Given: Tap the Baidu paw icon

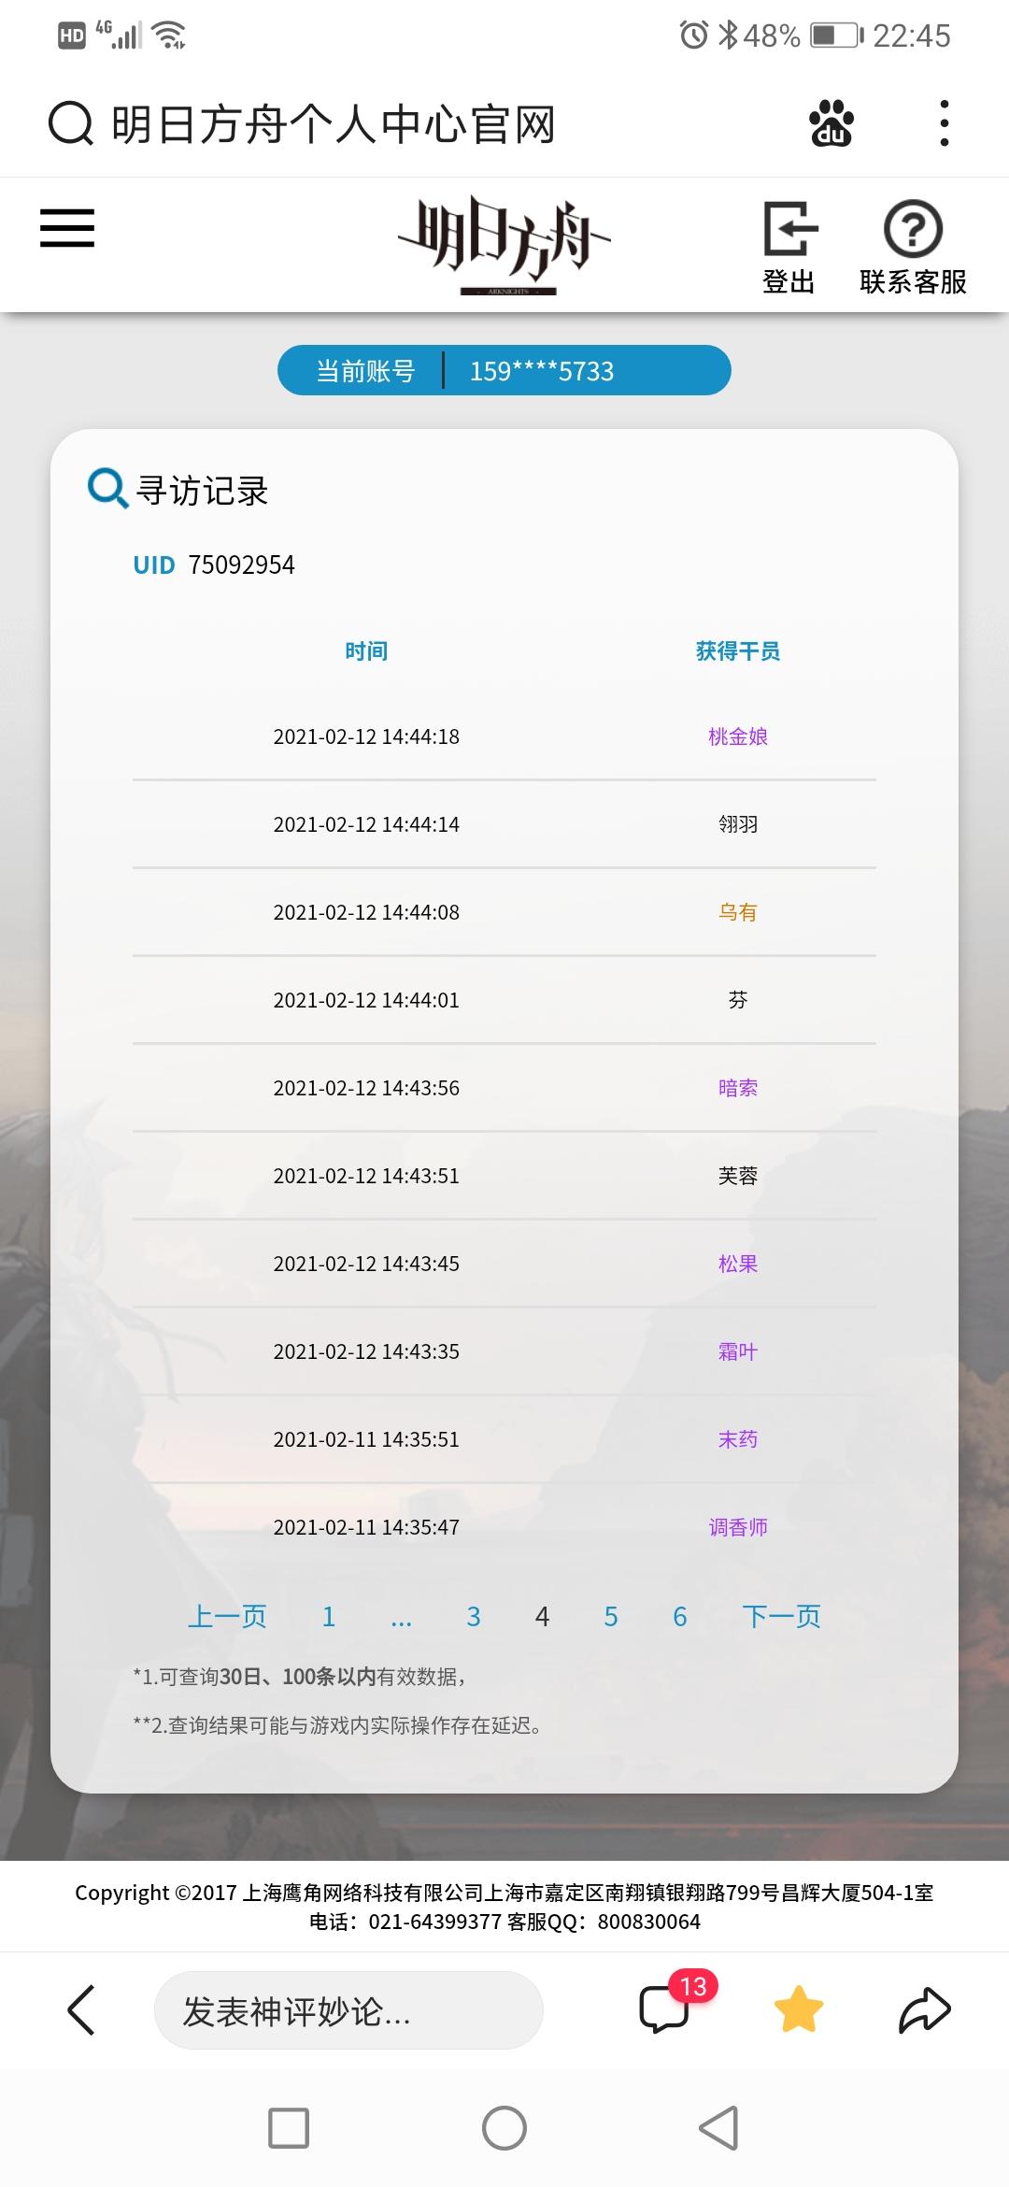Looking at the screenshot, I should pos(831,123).
